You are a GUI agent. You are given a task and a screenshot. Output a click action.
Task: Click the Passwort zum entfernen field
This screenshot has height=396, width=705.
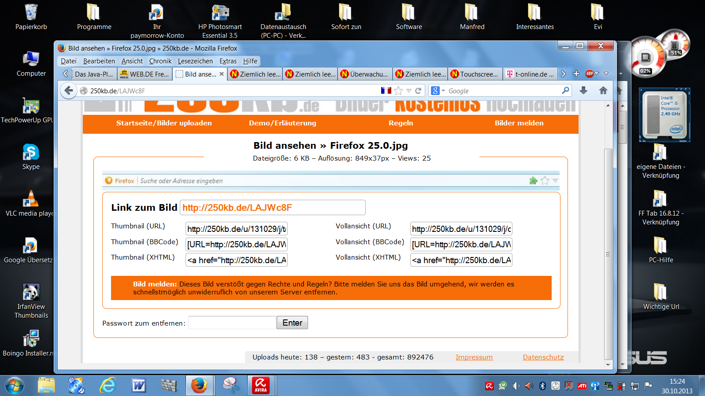point(232,323)
